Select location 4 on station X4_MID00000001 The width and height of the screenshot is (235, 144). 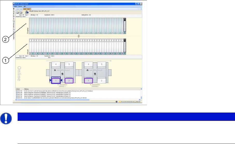pyautogui.click(x=56, y=64)
